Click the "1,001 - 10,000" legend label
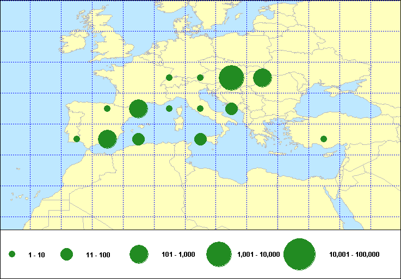This screenshot has height=279, width=401. (x=259, y=254)
